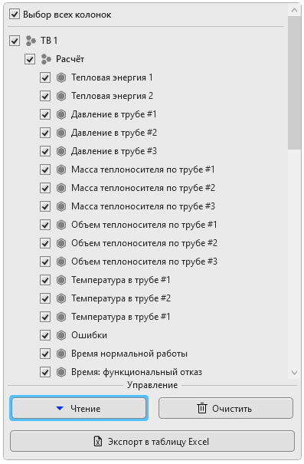Click hexagon icon beside Ошибки
The height and width of the screenshot is (464, 304).
[61, 335]
